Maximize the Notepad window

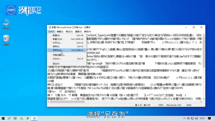click(194, 27)
